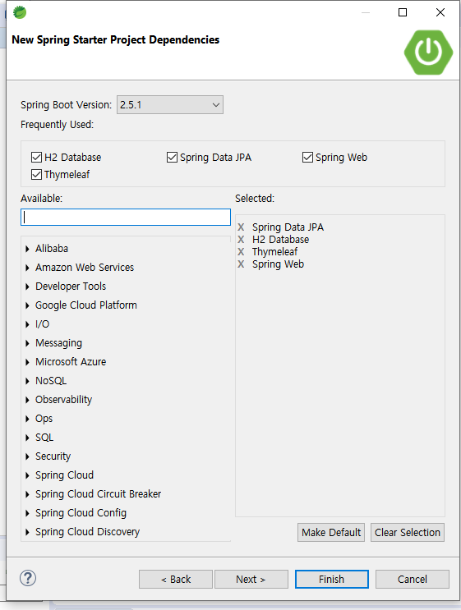Click the Spring leaf icon in title bar

tap(20, 12)
